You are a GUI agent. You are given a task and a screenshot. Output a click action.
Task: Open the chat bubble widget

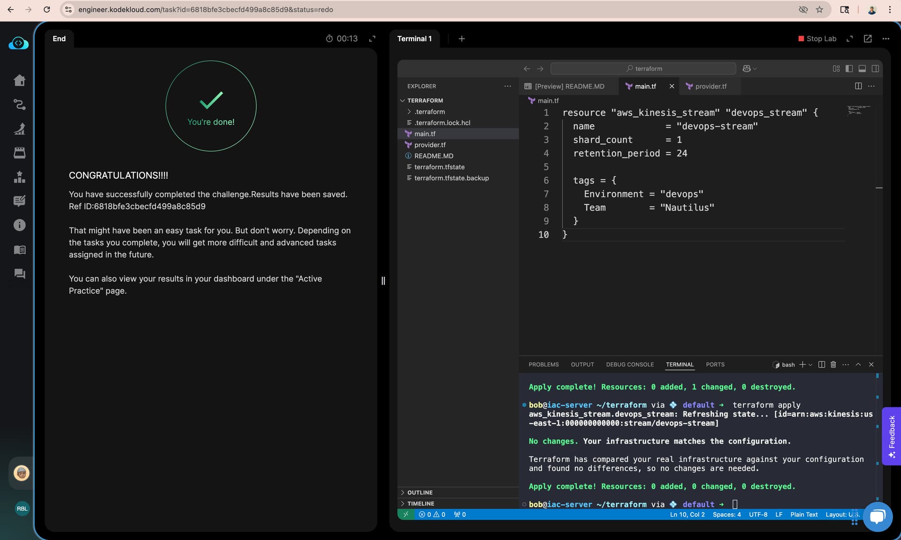tap(877, 517)
